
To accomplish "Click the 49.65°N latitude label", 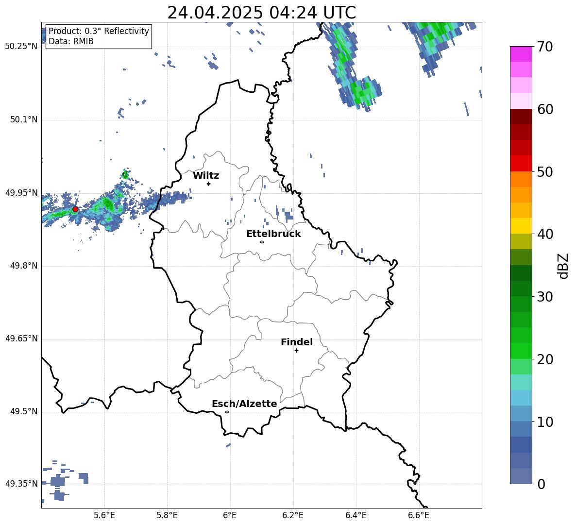I will pyautogui.click(x=21, y=339).
